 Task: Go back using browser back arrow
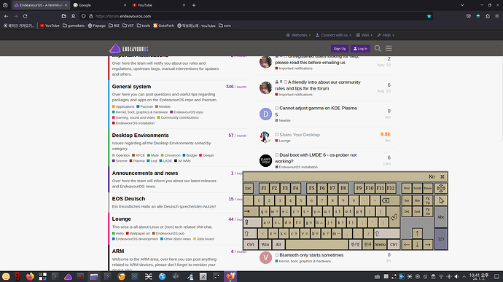click(6, 16)
